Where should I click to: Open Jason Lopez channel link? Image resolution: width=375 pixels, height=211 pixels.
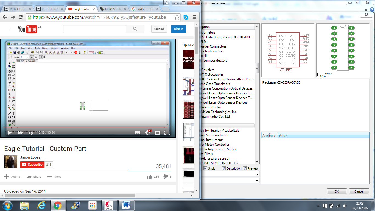click(30, 157)
